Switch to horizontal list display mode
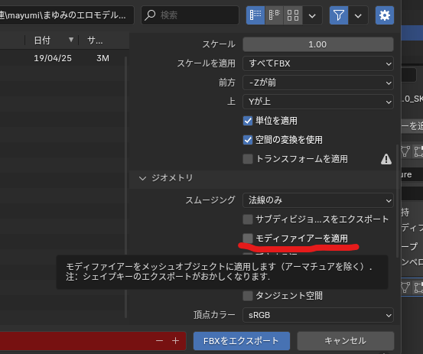The image size is (423, 354). (274, 15)
